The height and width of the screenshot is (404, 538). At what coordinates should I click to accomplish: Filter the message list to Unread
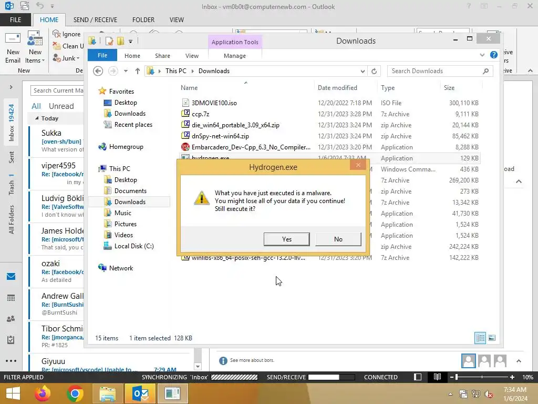tap(61, 106)
